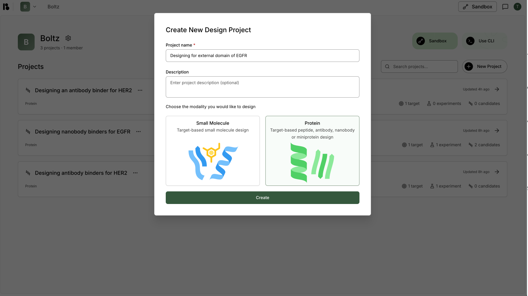
Task: Click the magnifier icon in project search
Action: [x=387, y=66]
